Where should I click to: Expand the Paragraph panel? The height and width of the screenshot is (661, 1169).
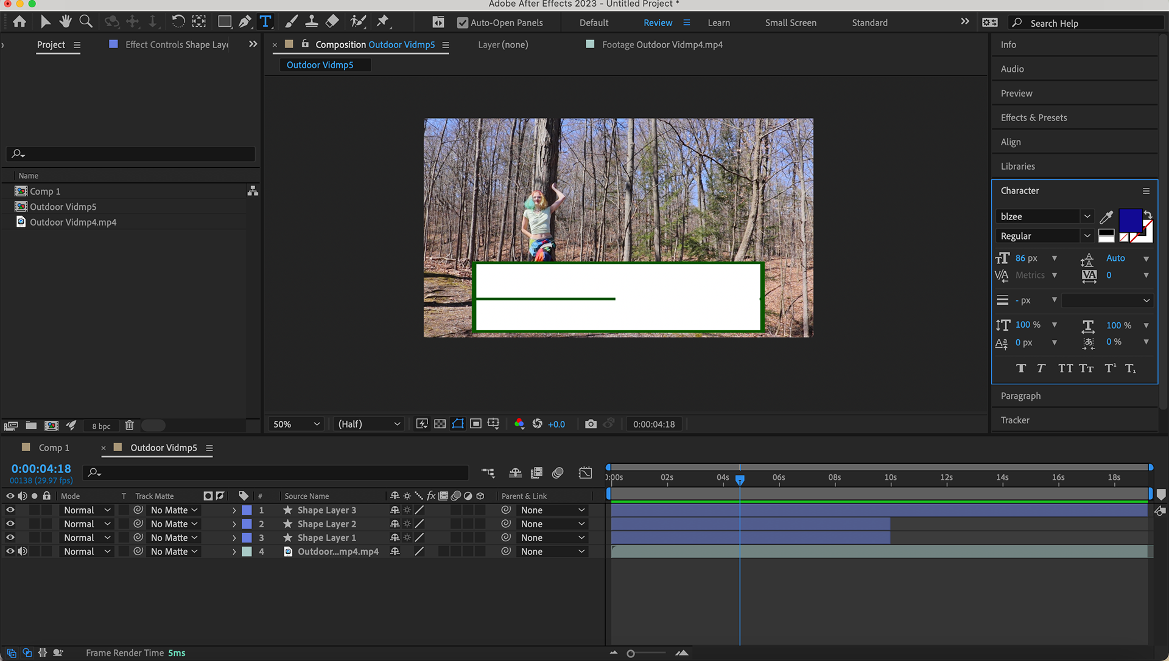(x=1020, y=396)
